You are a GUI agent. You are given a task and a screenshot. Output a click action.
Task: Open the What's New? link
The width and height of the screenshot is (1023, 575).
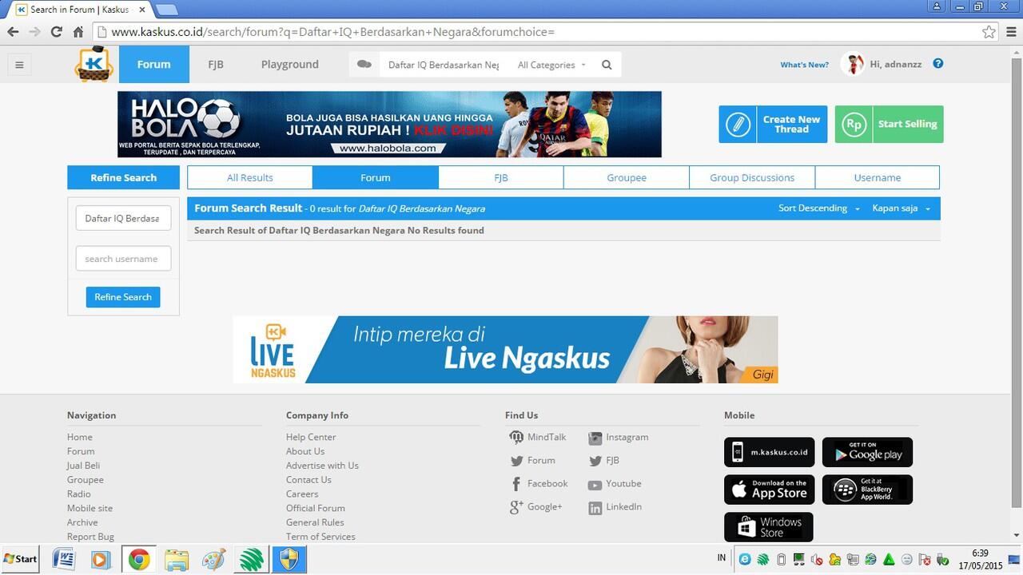(804, 65)
